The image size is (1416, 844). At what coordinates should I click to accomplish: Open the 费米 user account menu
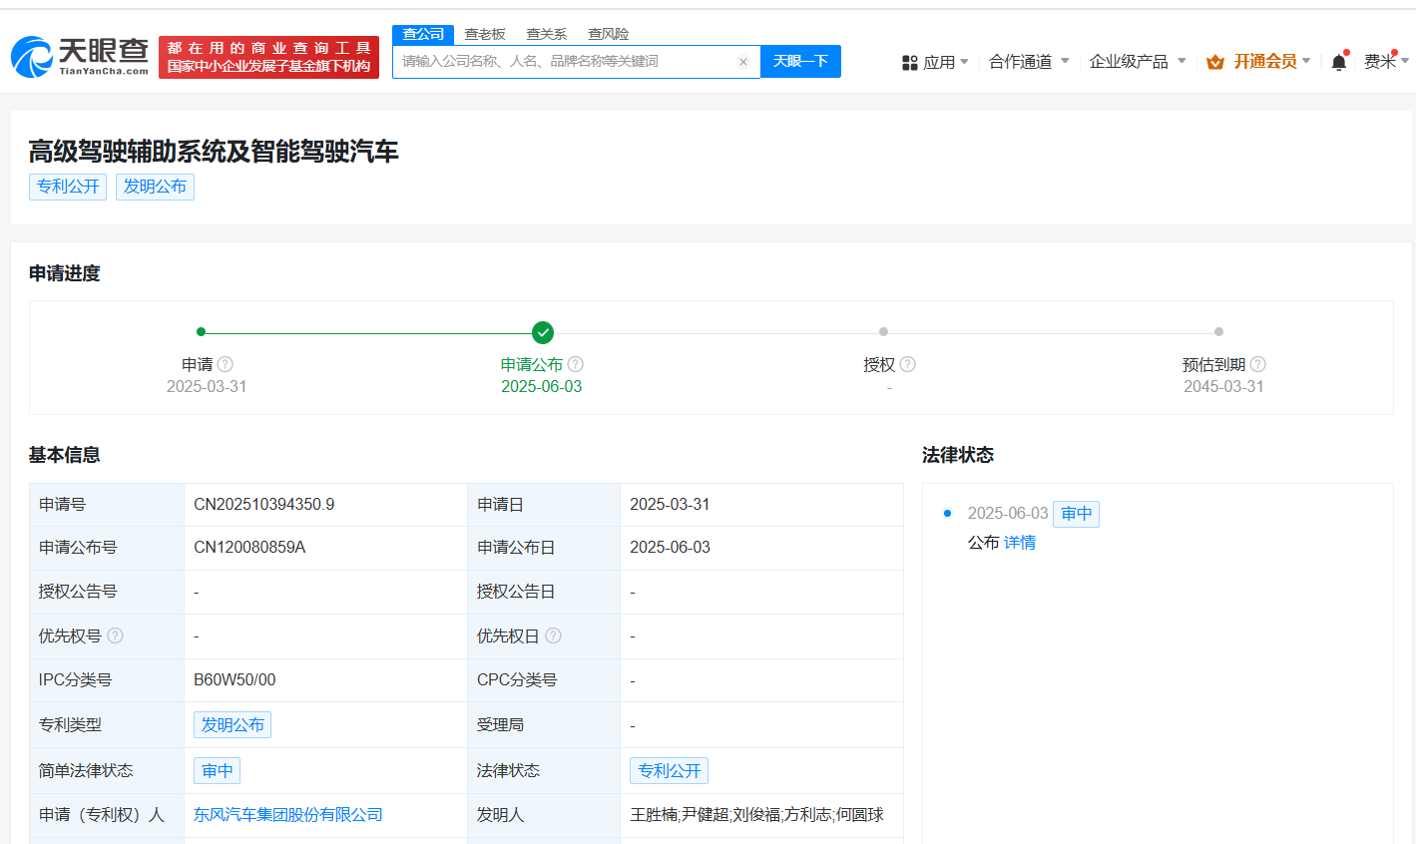pyautogui.click(x=1385, y=62)
